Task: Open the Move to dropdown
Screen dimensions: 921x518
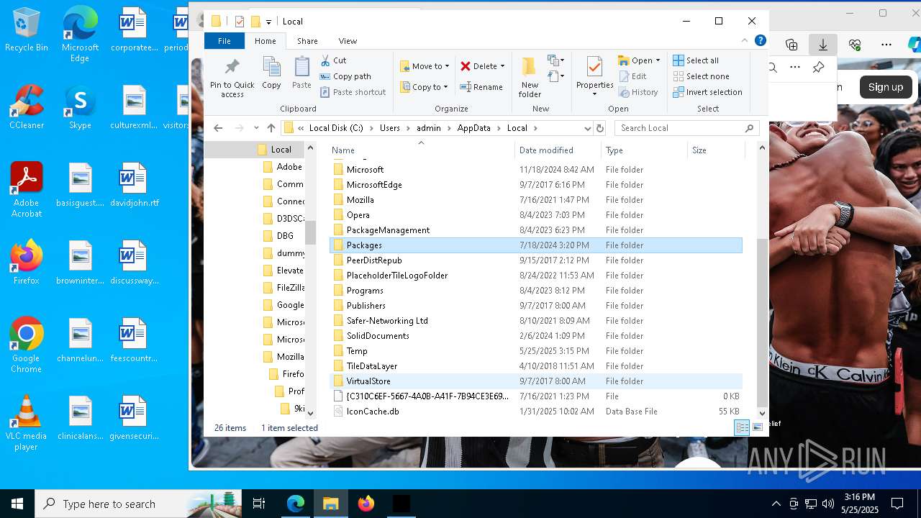Action: pyautogui.click(x=425, y=66)
